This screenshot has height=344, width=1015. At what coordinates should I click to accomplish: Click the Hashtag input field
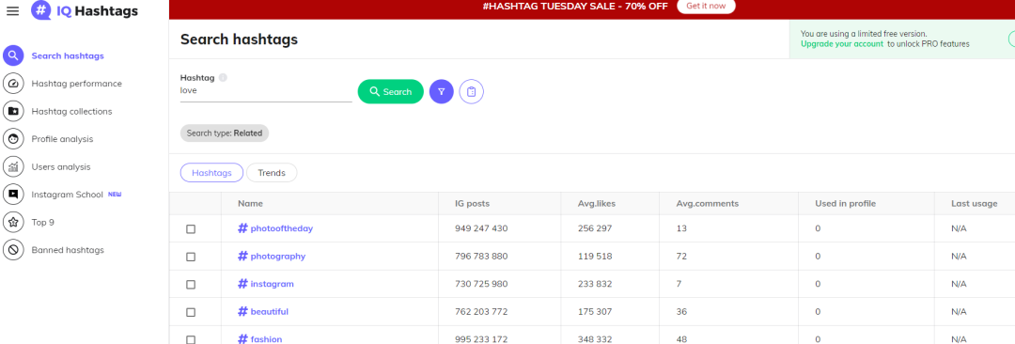point(266,91)
